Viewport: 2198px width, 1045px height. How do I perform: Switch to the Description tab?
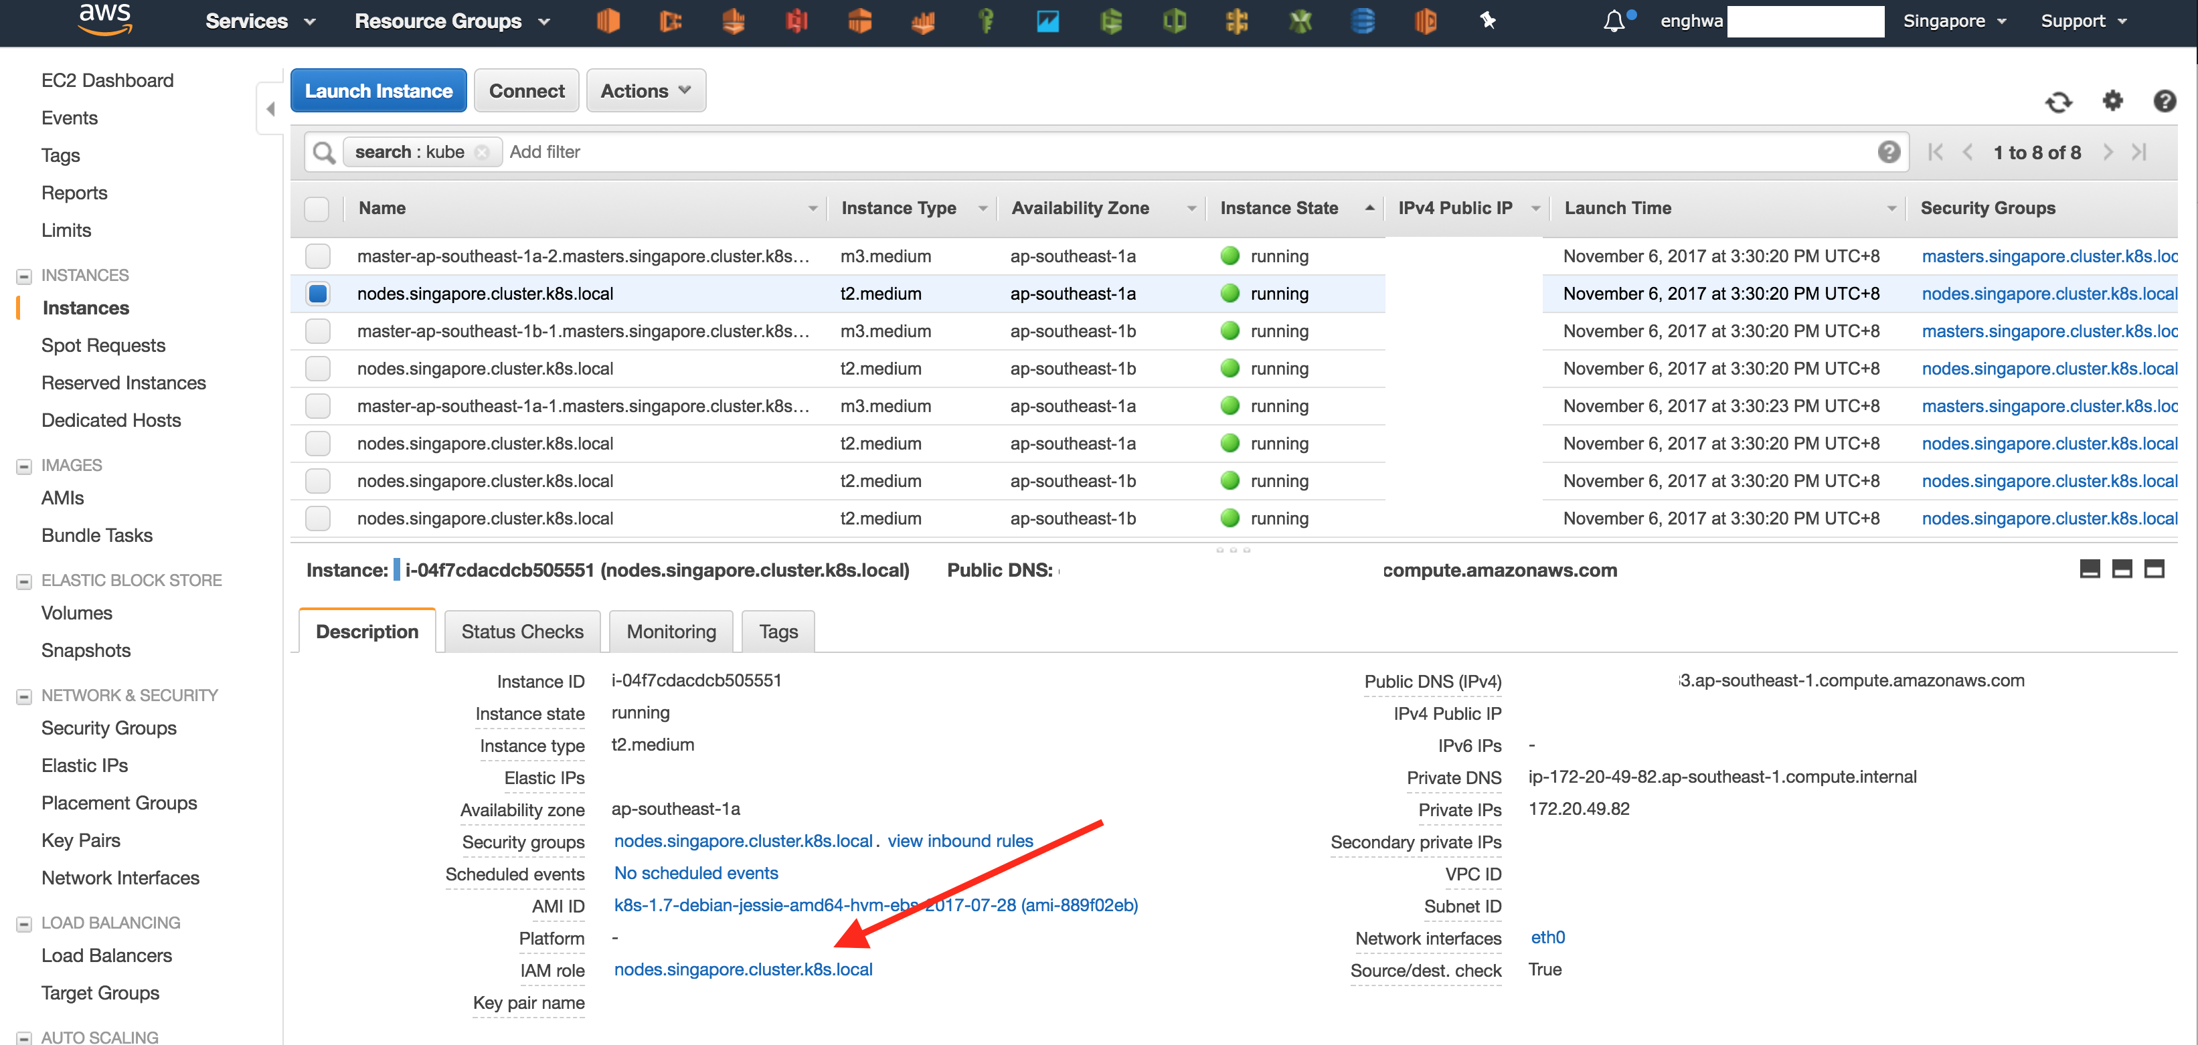367,632
